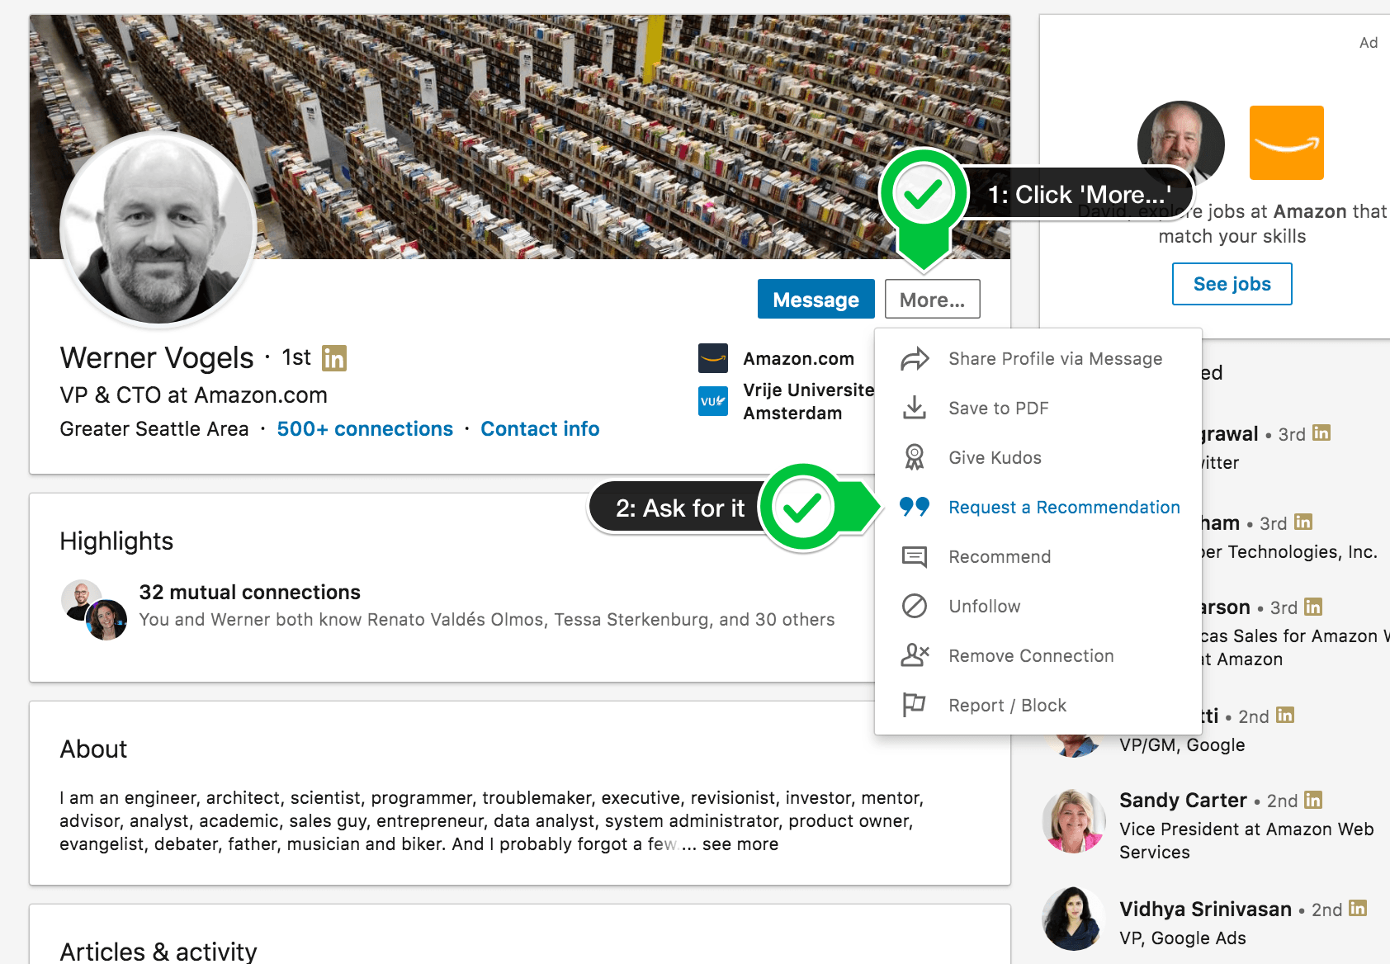Click the Recommend speech bubble icon
Image resolution: width=1390 pixels, height=964 pixels.
pyautogui.click(x=915, y=557)
